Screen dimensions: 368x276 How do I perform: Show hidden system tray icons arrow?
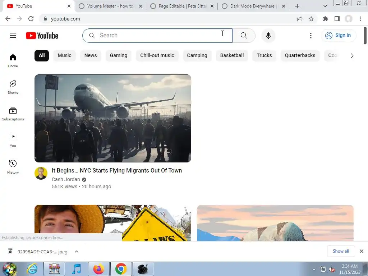[x=314, y=269]
